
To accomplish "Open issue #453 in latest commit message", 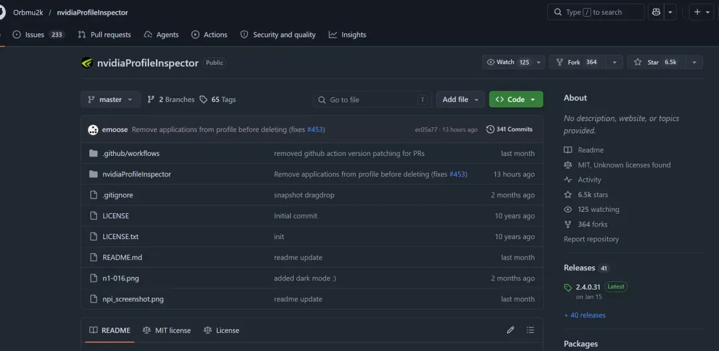I will pyautogui.click(x=315, y=130).
